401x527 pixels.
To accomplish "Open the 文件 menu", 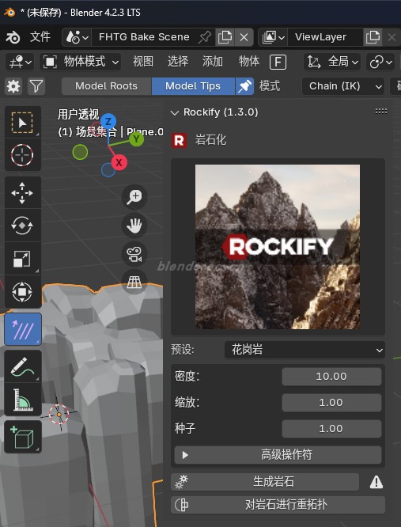I will click(40, 37).
